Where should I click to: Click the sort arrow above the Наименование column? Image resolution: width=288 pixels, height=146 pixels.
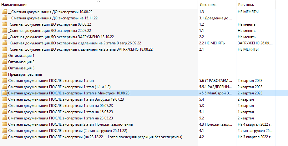coord(99,2)
